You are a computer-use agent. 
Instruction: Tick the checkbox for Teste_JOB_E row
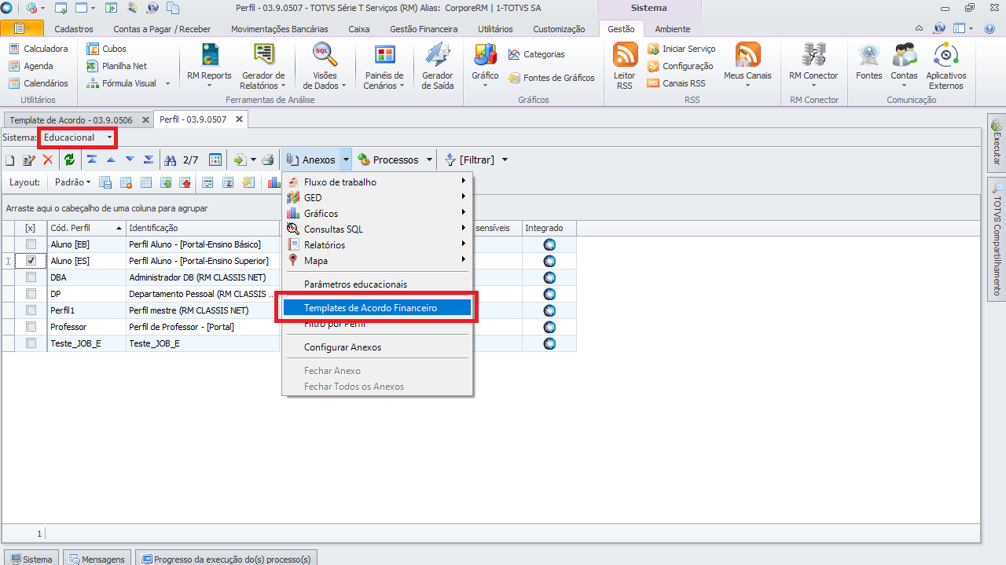pos(31,343)
